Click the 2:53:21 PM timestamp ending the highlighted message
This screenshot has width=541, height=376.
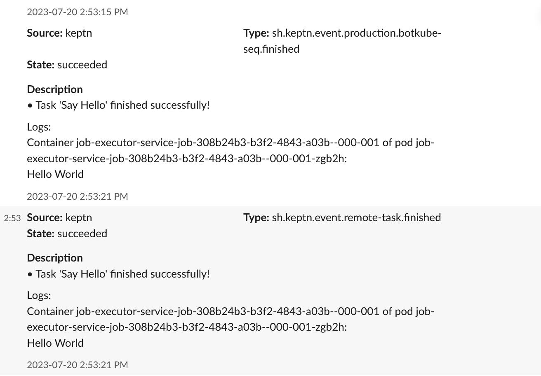pyautogui.click(x=78, y=365)
